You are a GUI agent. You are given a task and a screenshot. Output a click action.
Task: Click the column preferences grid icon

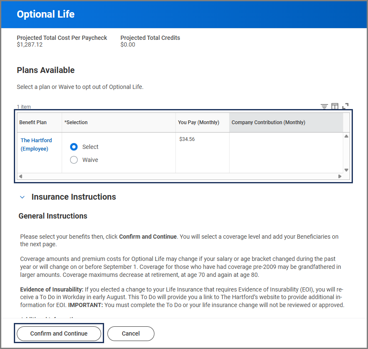coord(335,107)
